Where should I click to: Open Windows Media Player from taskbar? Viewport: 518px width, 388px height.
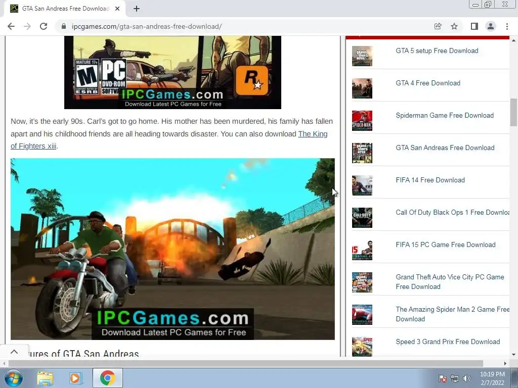coord(75,378)
